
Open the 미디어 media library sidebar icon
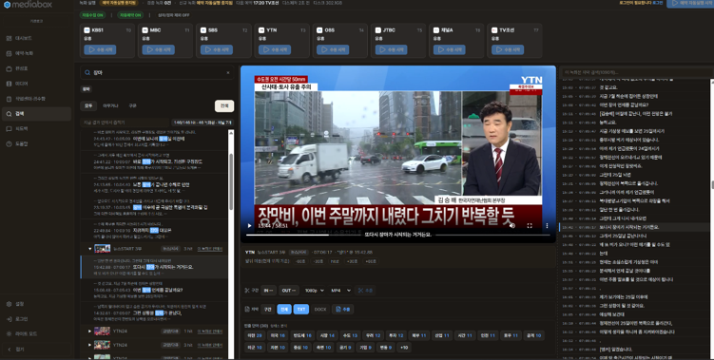(x=10, y=84)
